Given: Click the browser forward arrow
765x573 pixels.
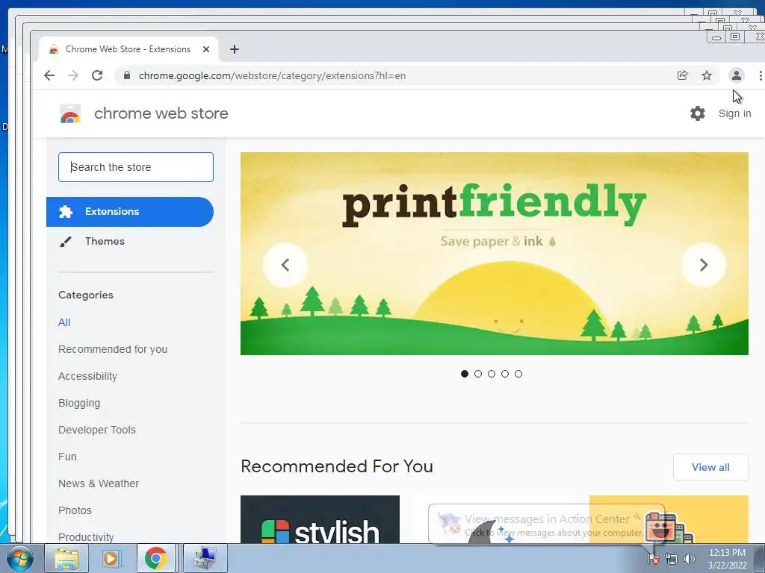Looking at the screenshot, I should [x=73, y=75].
